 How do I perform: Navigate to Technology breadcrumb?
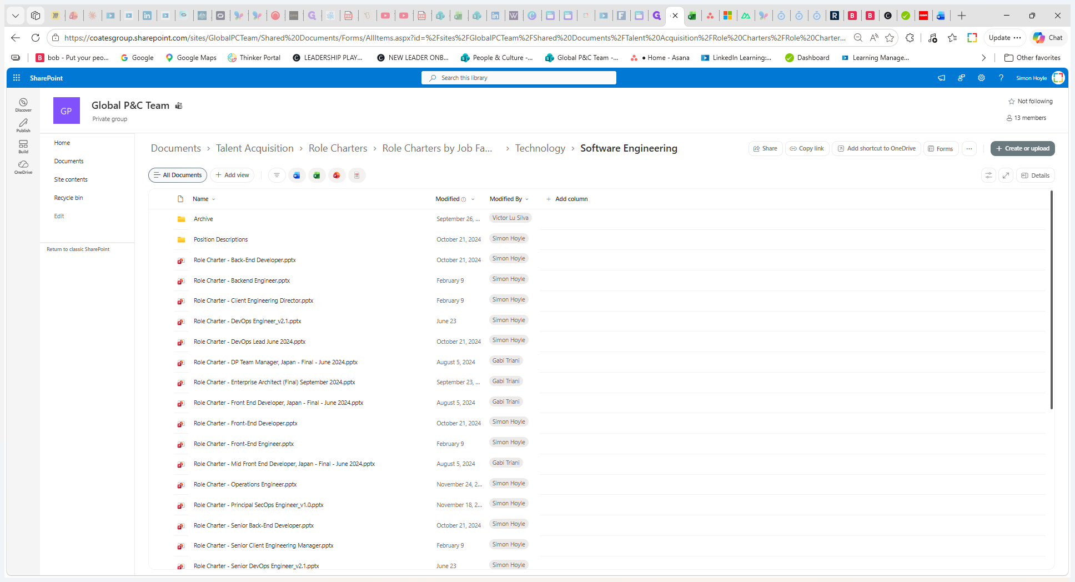point(540,148)
